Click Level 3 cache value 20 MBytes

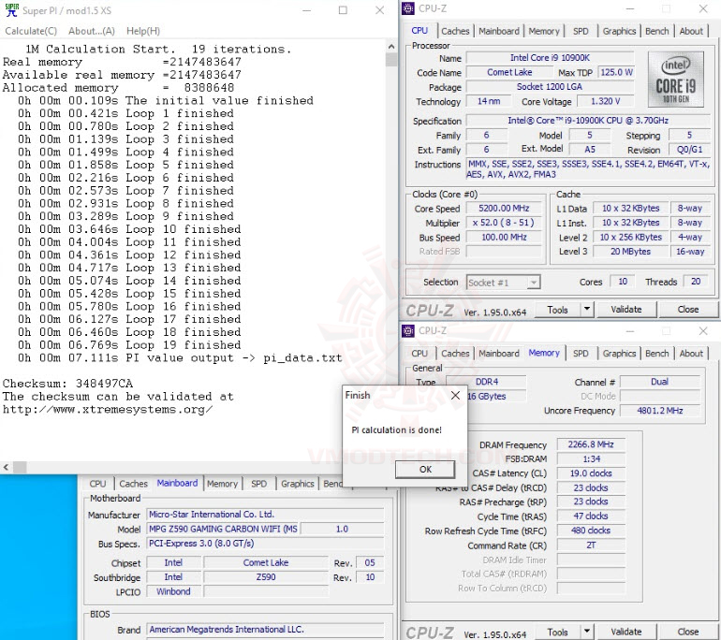pos(630,252)
